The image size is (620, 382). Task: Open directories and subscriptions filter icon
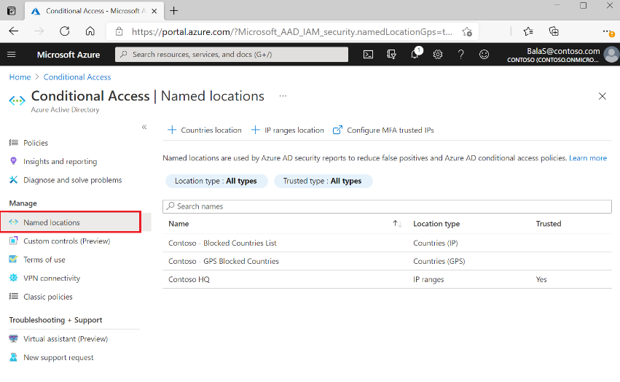[x=391, y=55]
